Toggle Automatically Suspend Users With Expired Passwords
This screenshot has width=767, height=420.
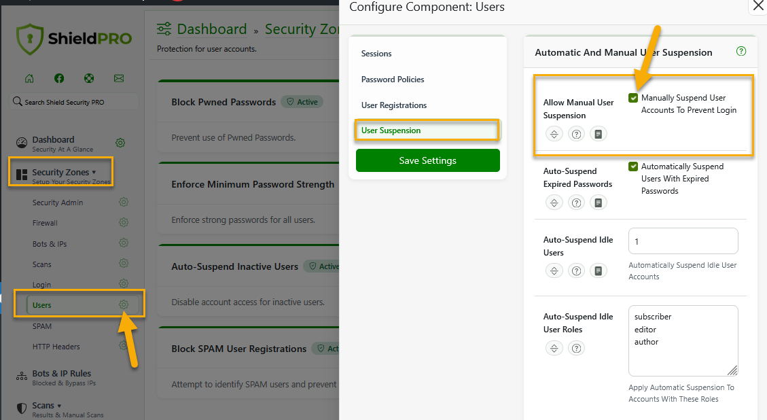pos(633,167)
